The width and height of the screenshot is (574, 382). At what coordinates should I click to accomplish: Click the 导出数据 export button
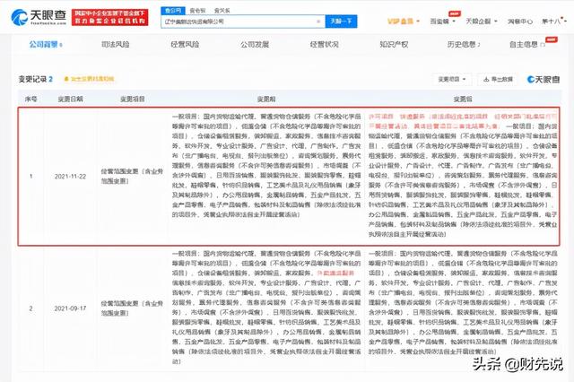point(498,79)
